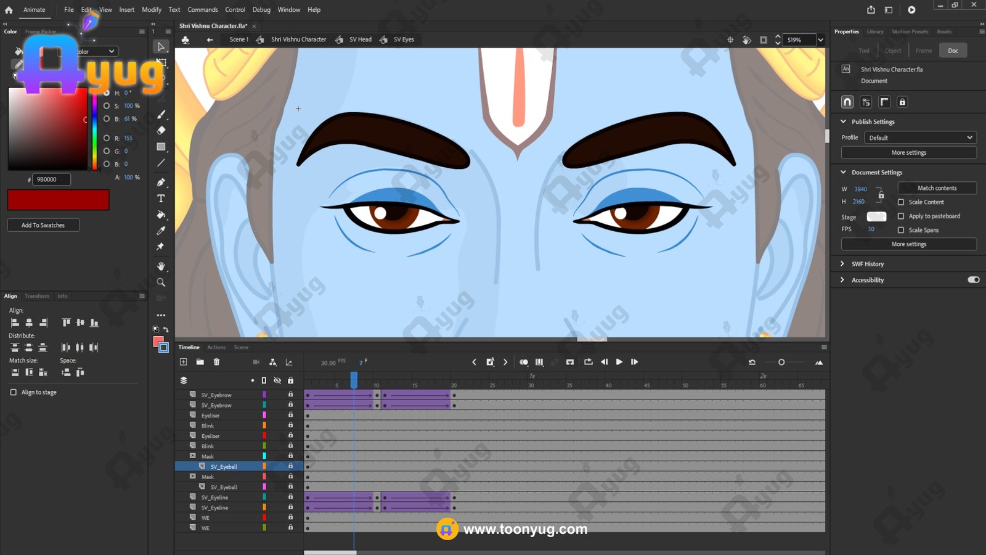This screenshot has width=986, height=555.
Task: Click the Quick Share and Publish icon
Action: pyautogui.click(x=871, y=10)
